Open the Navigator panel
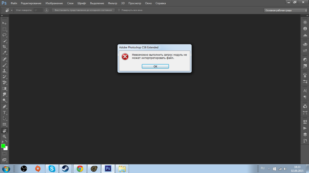Viewport: 309px width, 173px height. pos(305,22)
